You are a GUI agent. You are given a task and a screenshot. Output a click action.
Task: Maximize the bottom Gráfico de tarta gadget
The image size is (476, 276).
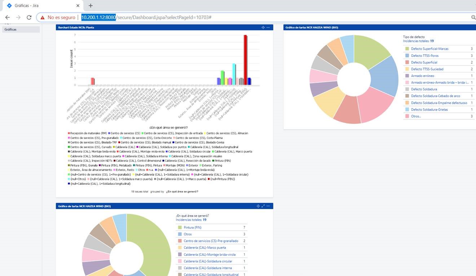(263, 206)
